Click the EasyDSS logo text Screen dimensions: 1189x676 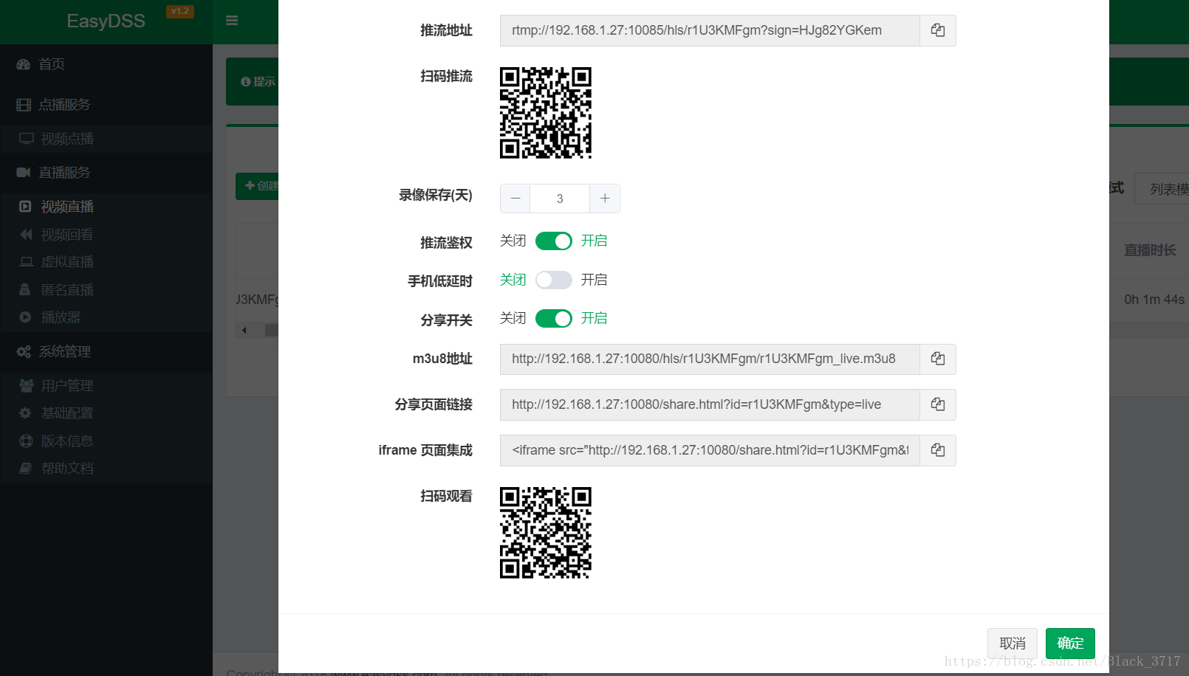click(106, 21)
